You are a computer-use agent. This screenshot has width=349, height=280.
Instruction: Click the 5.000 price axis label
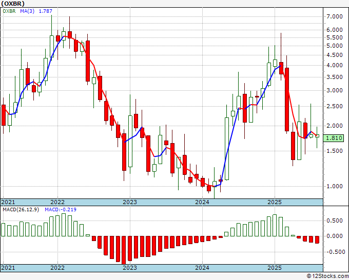coord(334,46)
